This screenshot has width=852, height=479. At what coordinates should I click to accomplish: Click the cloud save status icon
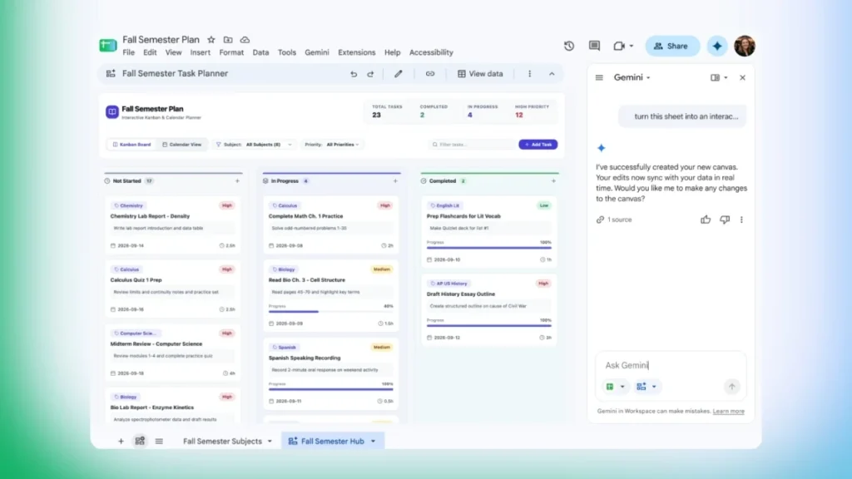click(x=245, y=40)
